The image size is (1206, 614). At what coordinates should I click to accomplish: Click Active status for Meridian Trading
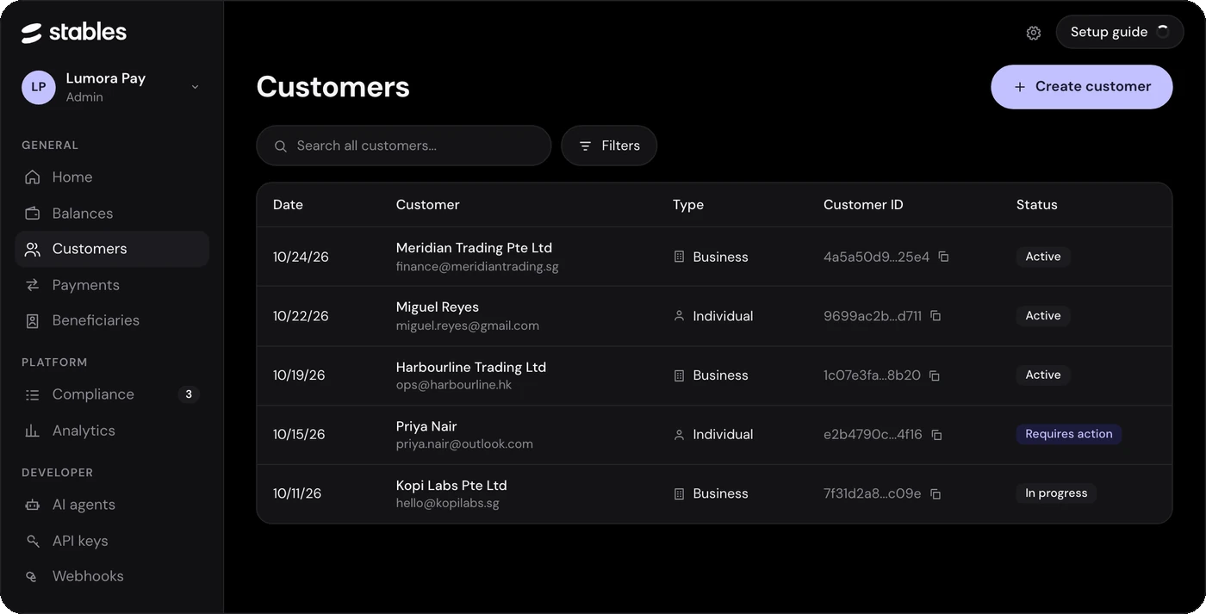pyautogui.click(x=1043, y=257)
